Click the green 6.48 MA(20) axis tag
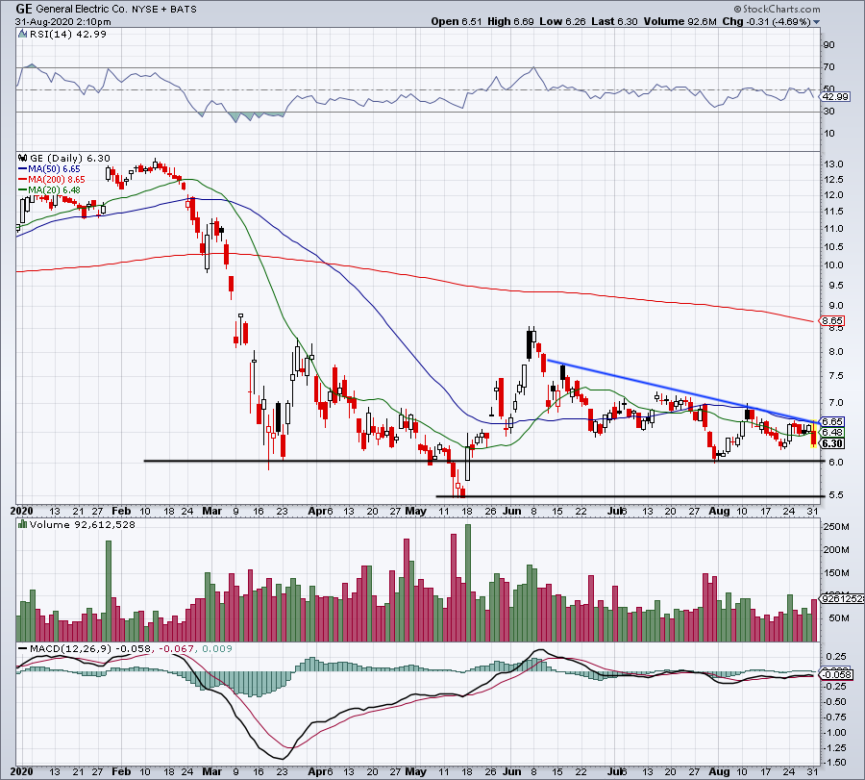865x780 pixels. (832, 432)
